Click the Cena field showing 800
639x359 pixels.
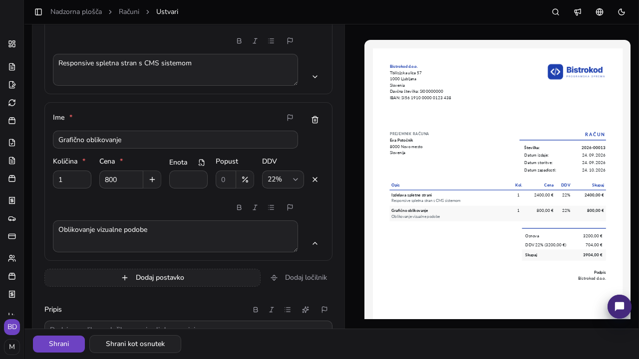[x=121, y=179]
